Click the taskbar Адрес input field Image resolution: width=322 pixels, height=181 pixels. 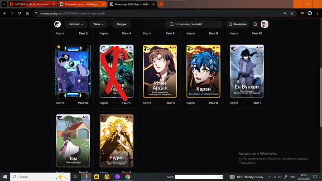click(199, 177)
